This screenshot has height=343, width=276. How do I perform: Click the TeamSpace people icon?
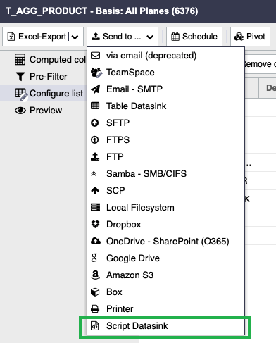(96, 73)
